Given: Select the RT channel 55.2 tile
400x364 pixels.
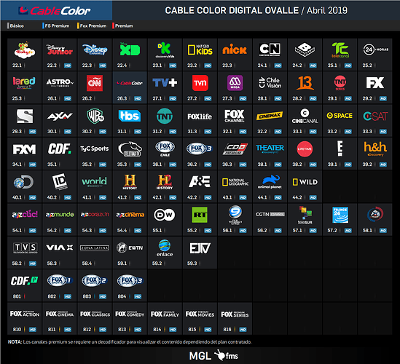Looking at the screenshot, I should (200, 219).
